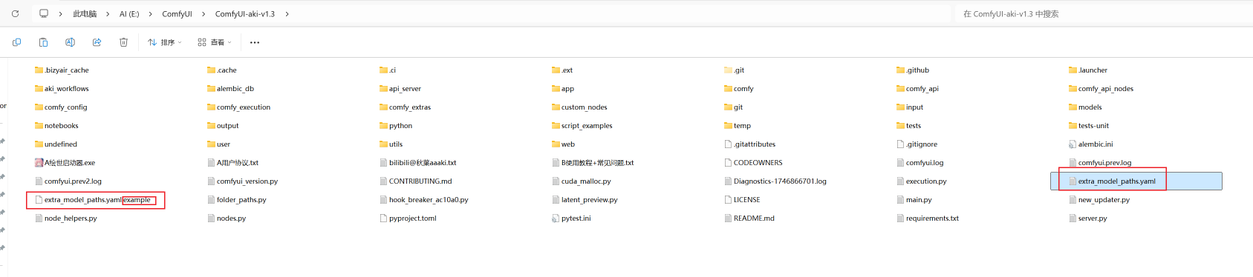Select the python folder icon
The width and height of the screenshot is (1253, 277).
click(x=383, y=125)
